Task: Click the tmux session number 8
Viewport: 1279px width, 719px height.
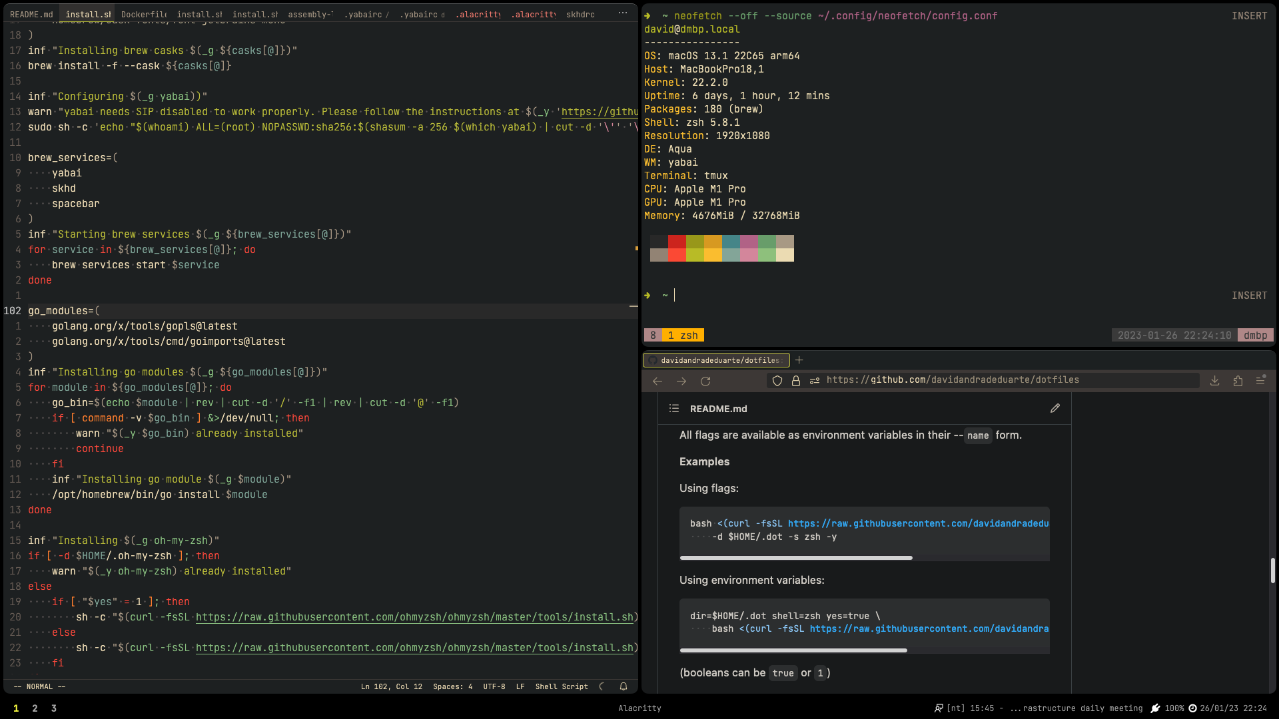Action: (653, 336)
